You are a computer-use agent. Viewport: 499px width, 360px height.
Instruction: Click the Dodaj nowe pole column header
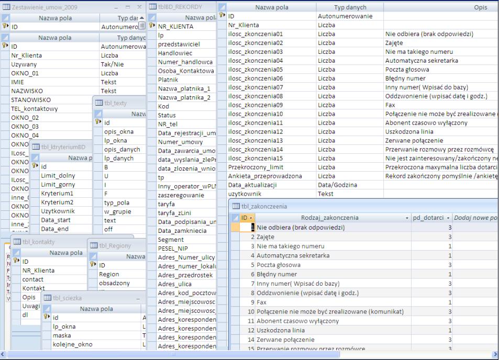475,218
